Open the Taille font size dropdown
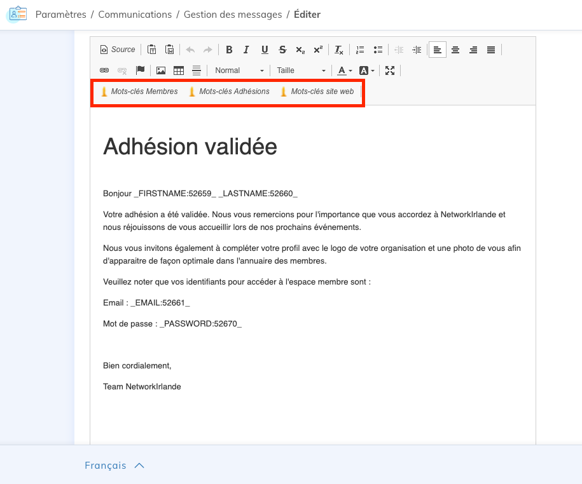 pyautogui.click(x=301, y=71)
